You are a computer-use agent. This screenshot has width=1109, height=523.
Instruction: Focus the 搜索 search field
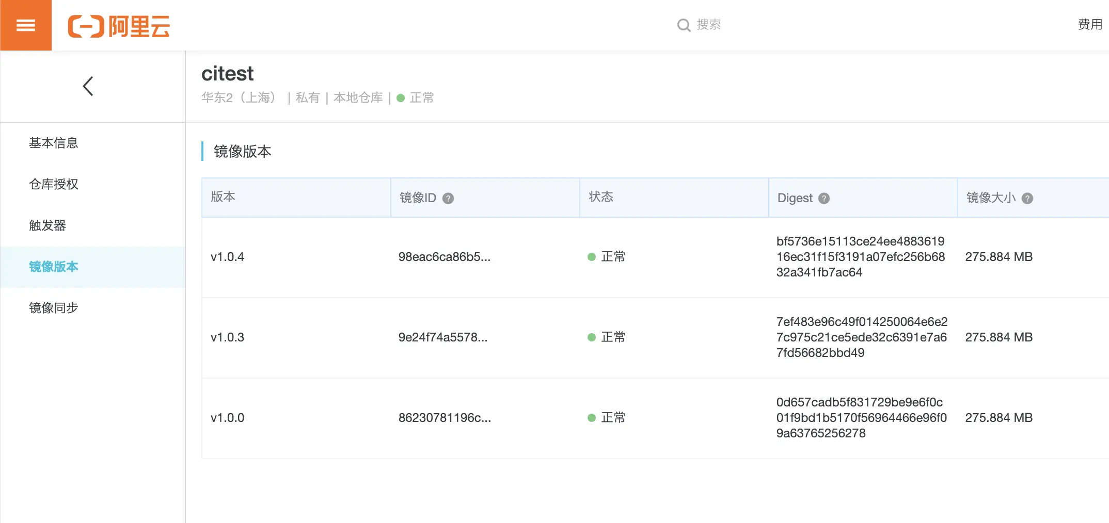pyautogui.click(x=708, y=25)
